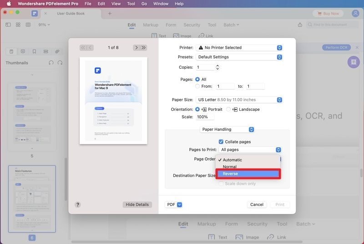Rotate thumbnails clockwise
This screenshot has height=244, width=364.
pos(60,63)
